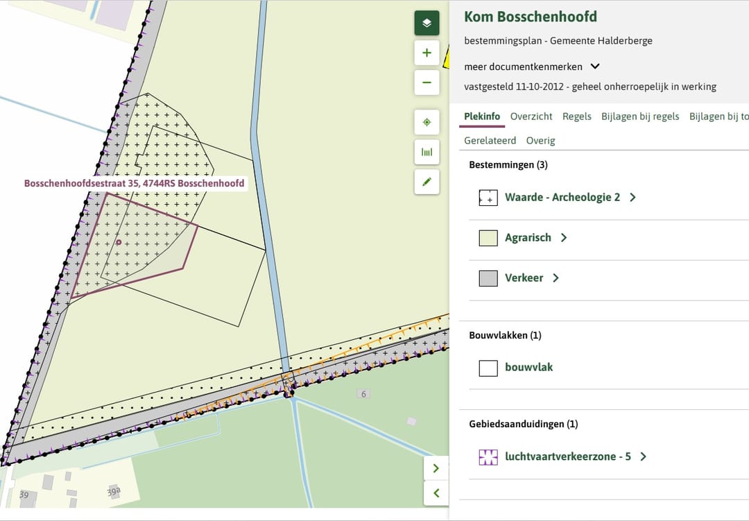Viewport: 749px width, 521px height.
Task: Click the gray Verkeer color swatch
Action: (x=488, y=278)
